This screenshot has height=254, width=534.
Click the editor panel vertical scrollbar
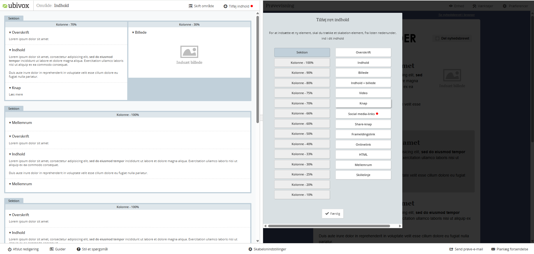[258, 70]
